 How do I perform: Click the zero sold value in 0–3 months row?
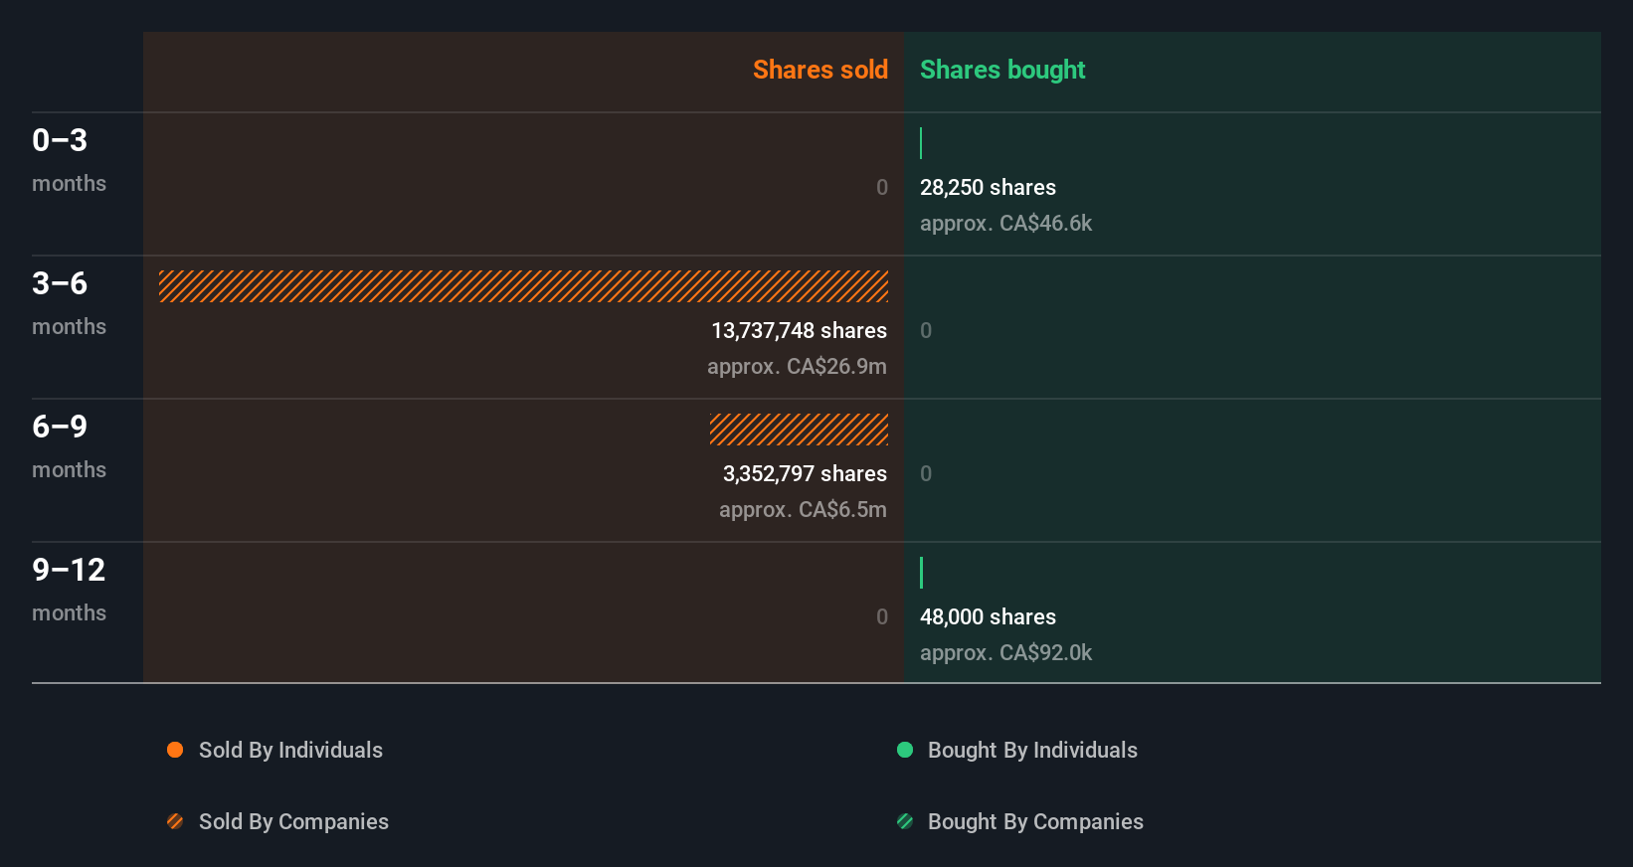[x=882, y=187]
